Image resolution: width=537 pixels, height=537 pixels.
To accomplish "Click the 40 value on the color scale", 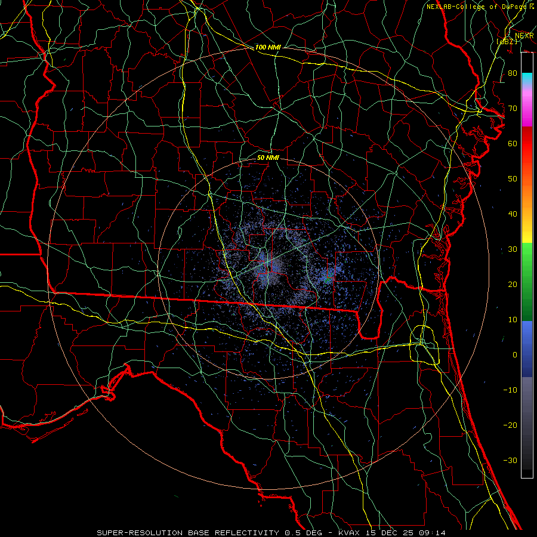I will [x=513, y=214].
